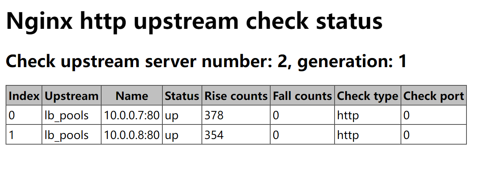Screen dimensions: 500x171
Task: Click the "Check upstream server number" subheading
Action: (x=206, y=61)
